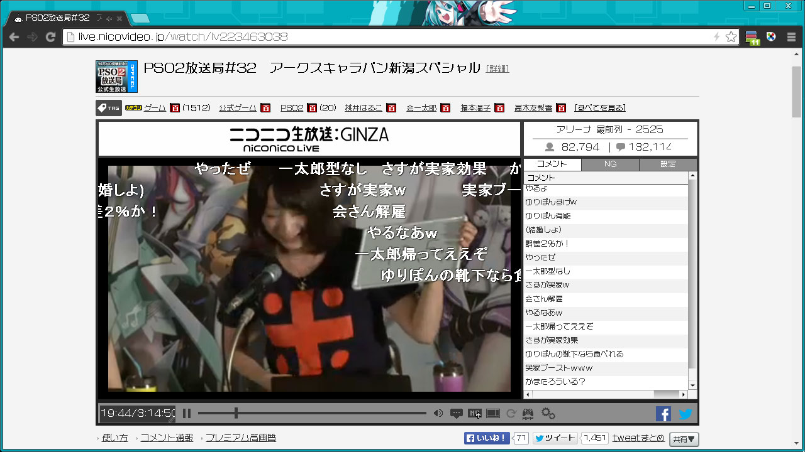Go back with browser back arrow
Image resolution: width=805 pixels, height=452 pixels.
tap(14, 37)
